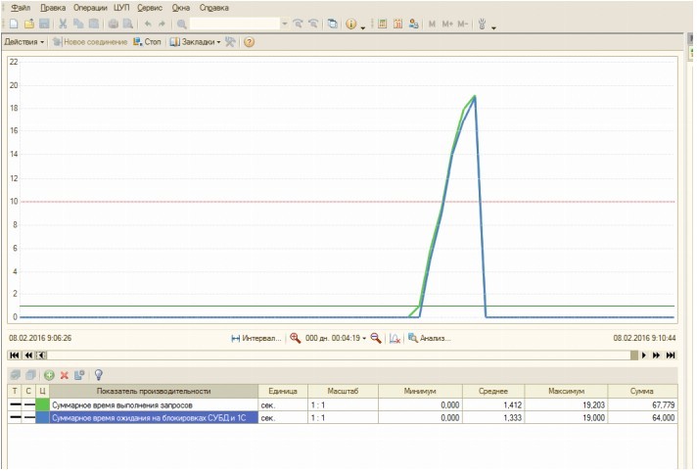Image resolution: width=697 pixels, height=474 pixels.
Task: Click the paste clipboard icon
Action: (x=94, y=24)
